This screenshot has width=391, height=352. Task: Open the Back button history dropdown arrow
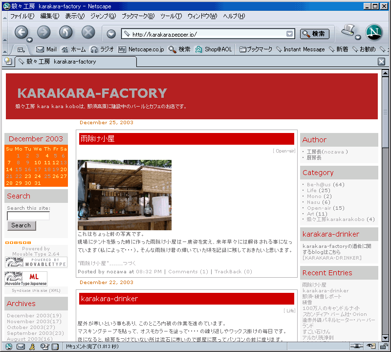[30, 40]
